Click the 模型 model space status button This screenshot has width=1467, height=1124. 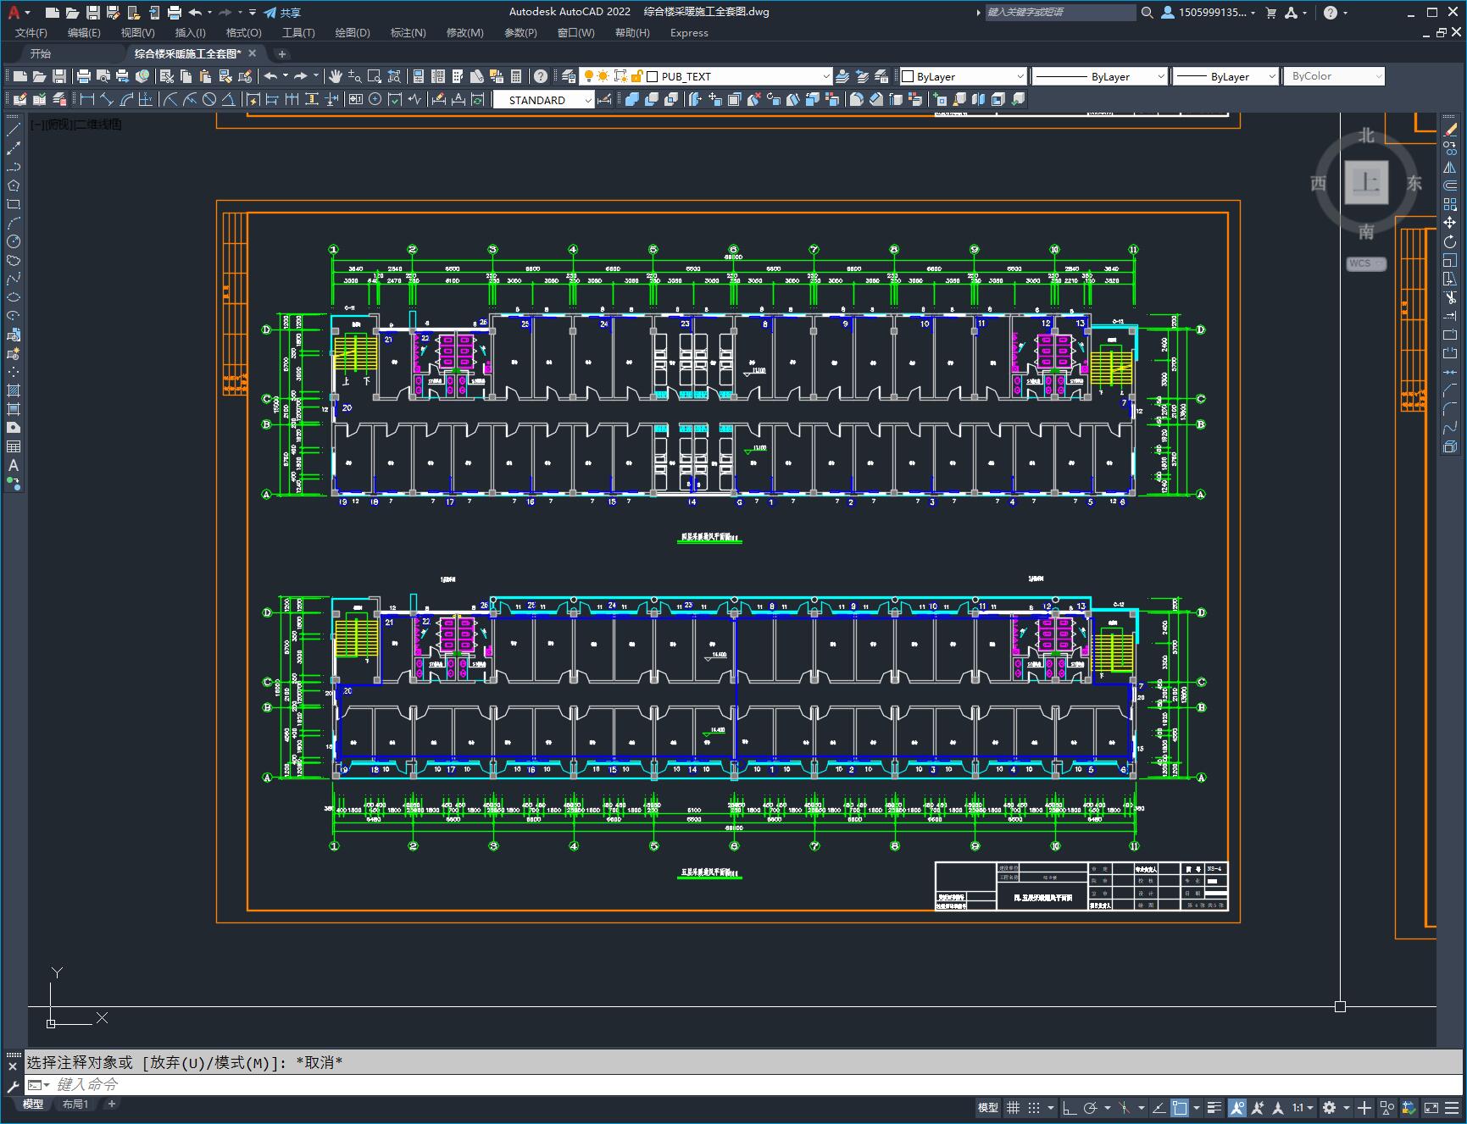point(988,1107)
